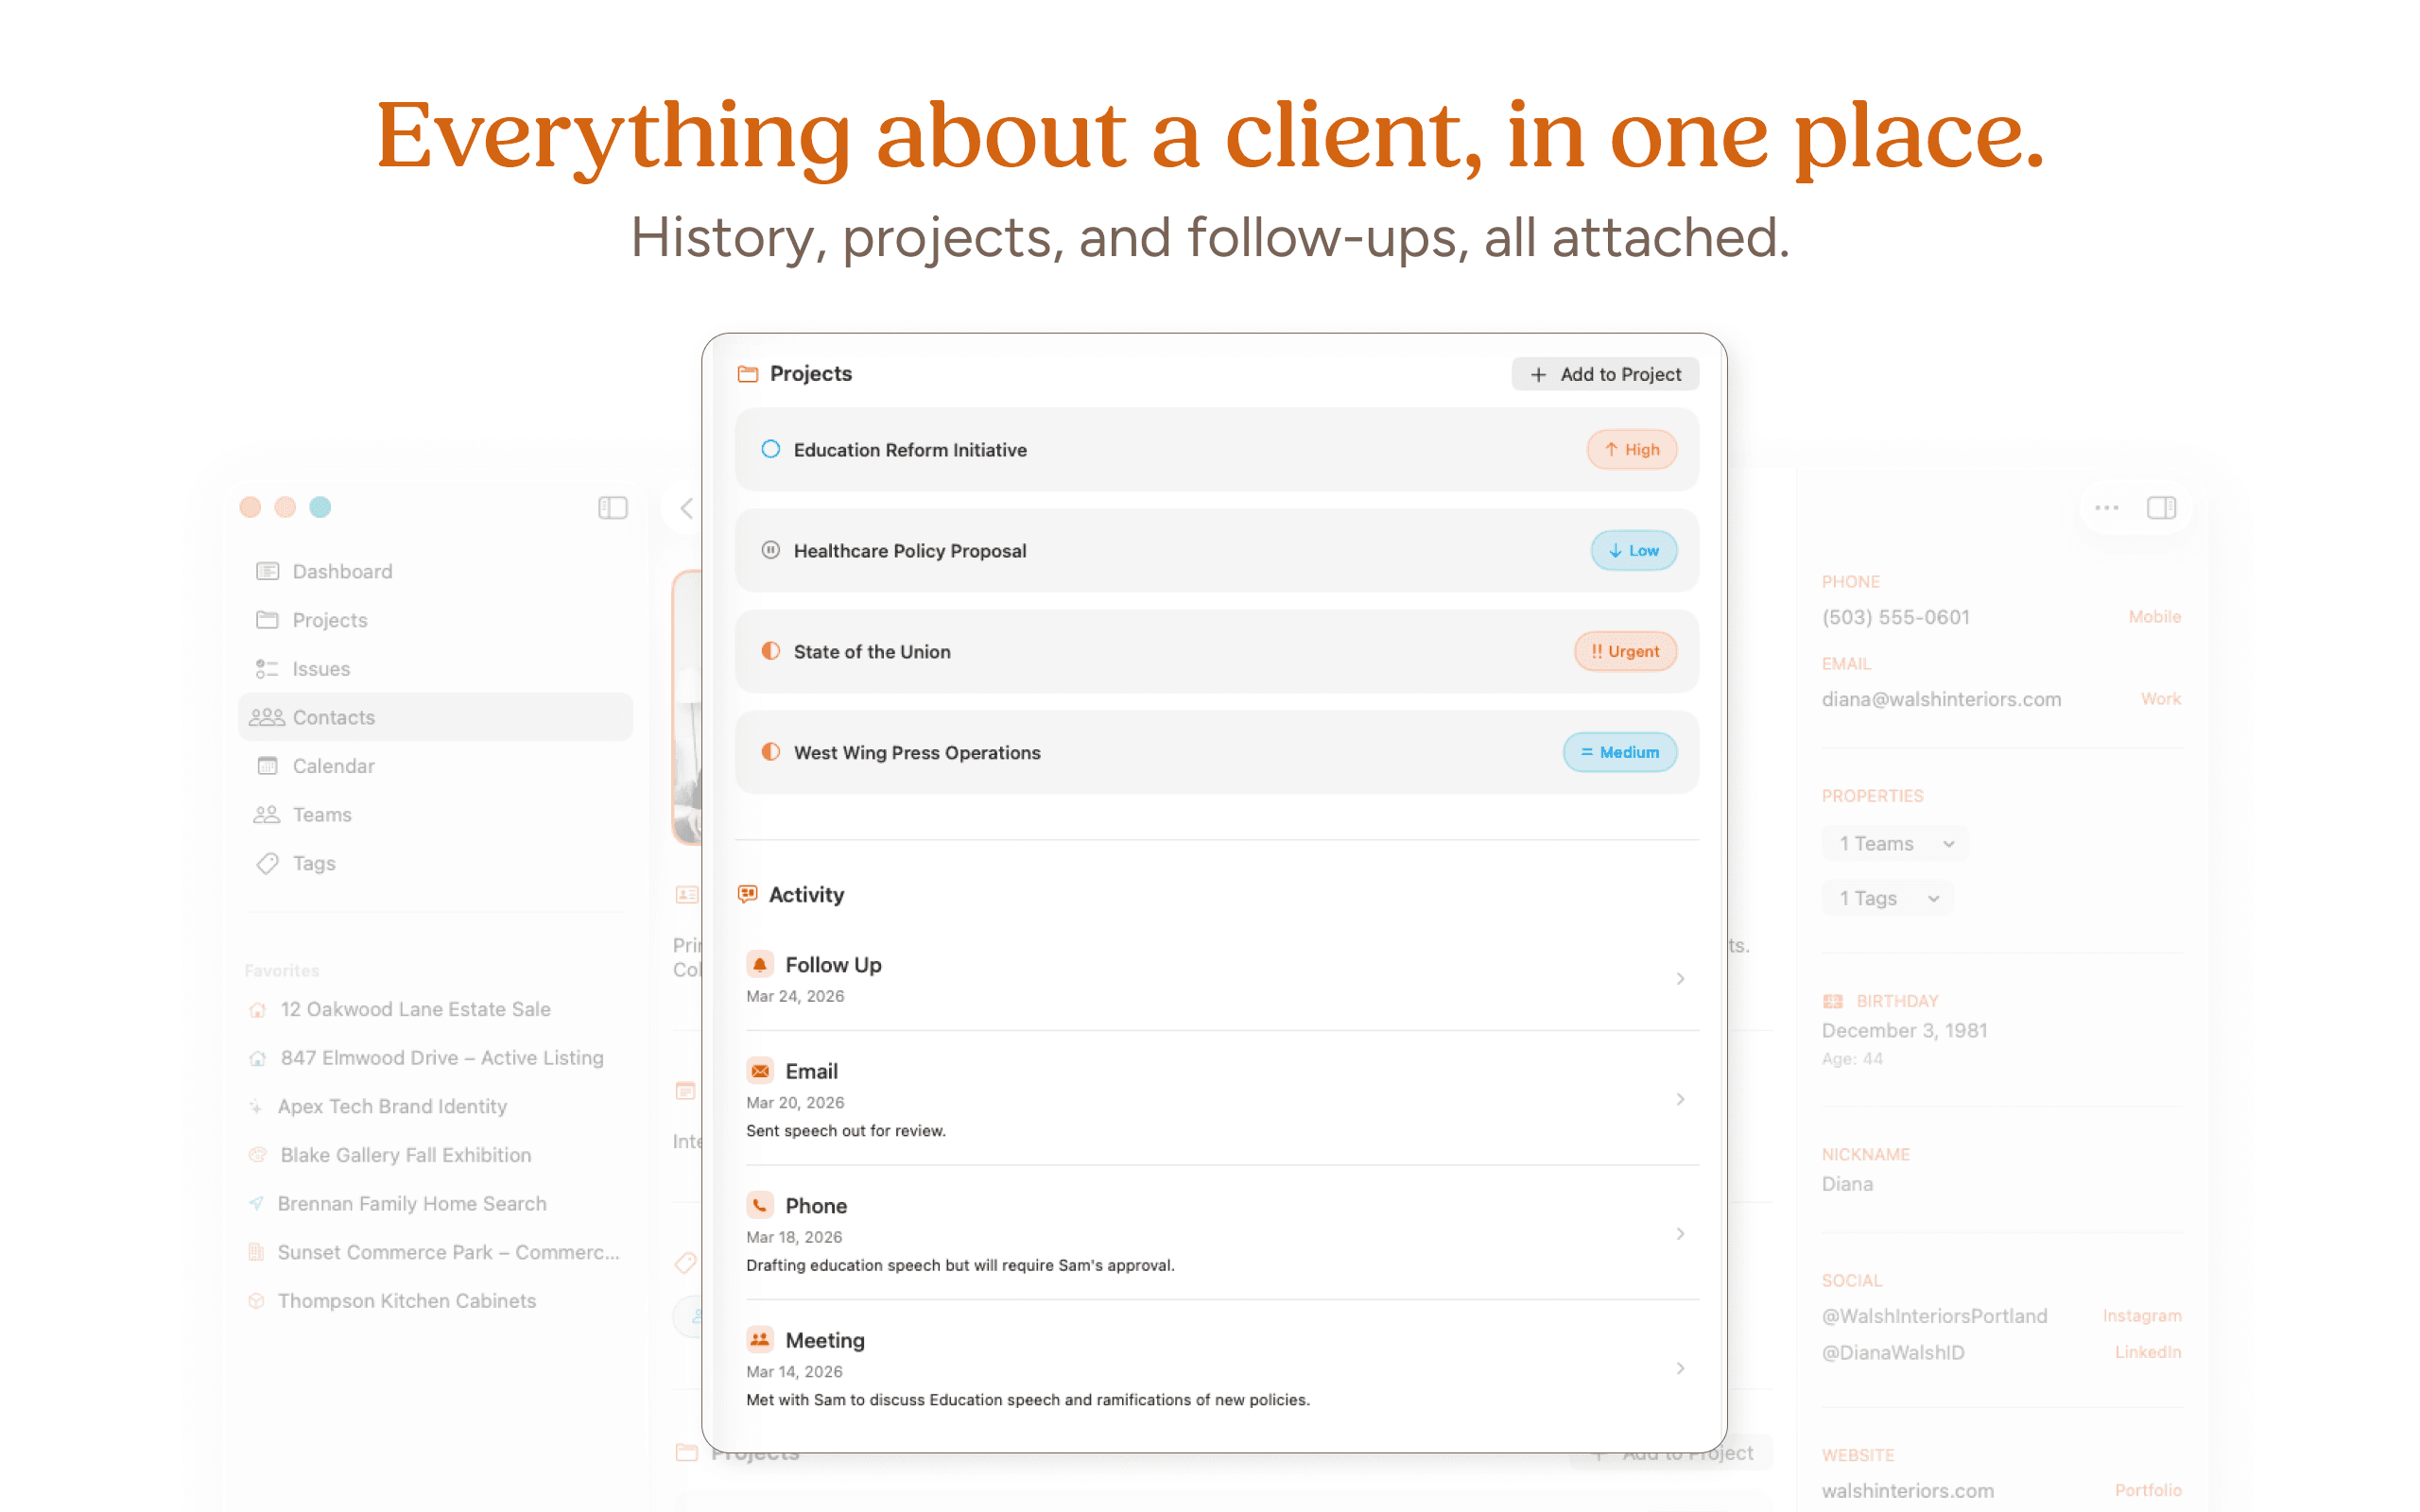Expand the 1 Tags dropdown
The image size is (2420, 1512).
coord(1887,898)
